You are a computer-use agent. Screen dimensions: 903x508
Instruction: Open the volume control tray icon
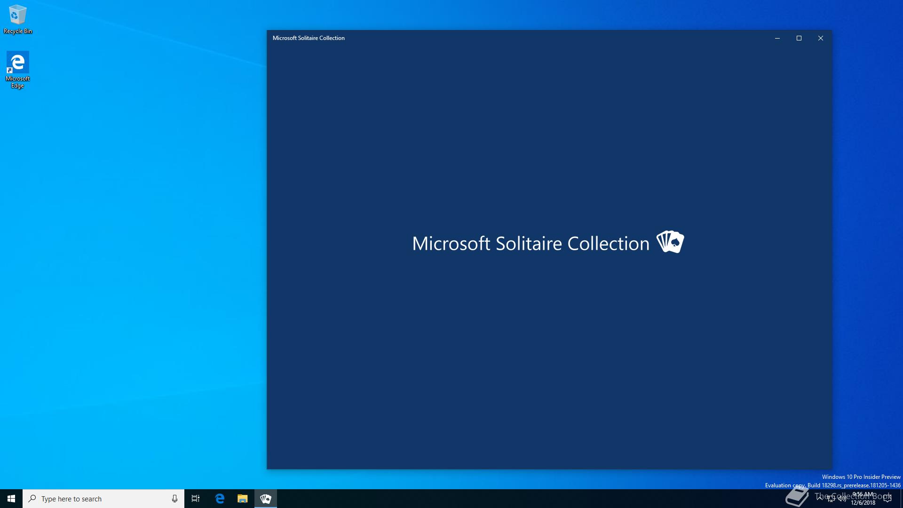[842, 499]
